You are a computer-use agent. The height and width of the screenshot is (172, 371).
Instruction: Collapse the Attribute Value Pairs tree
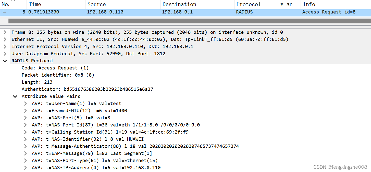15,96
